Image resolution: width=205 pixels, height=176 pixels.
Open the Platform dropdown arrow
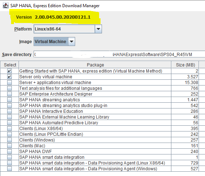98,29
